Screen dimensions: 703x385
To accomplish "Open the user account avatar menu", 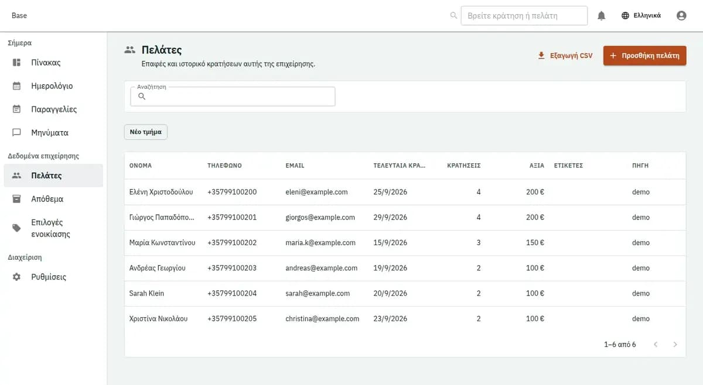I will [681, 16].
